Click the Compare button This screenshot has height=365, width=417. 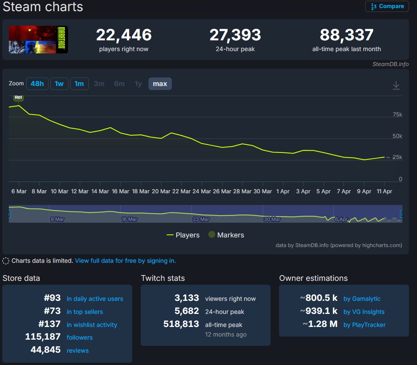point(387,6)
